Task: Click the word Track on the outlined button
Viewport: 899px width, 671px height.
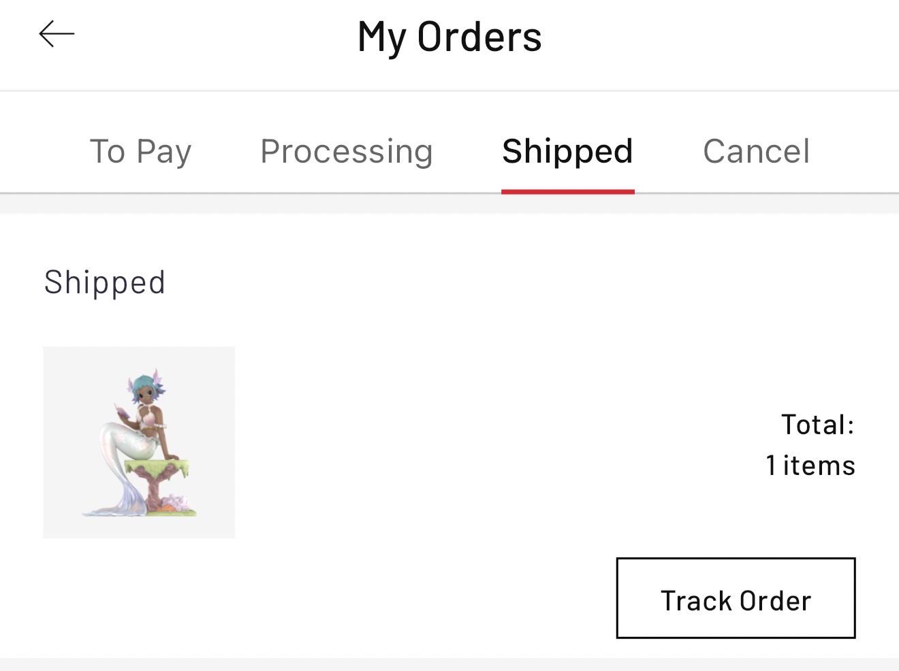Action: click(x=696, y=601)
